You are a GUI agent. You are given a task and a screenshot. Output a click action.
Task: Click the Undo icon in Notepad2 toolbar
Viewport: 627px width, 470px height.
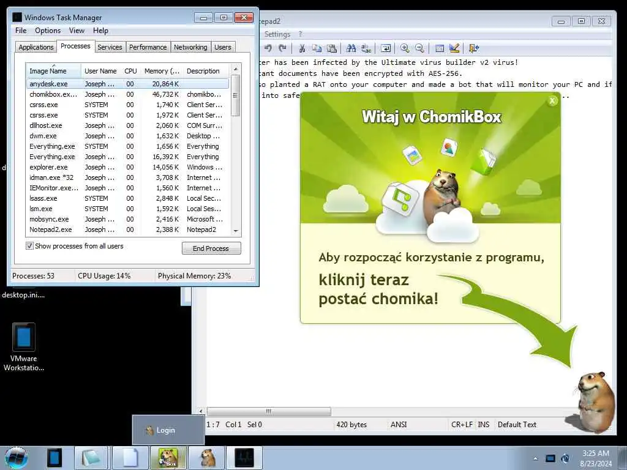pyautogui.click(x=268, y=48)
